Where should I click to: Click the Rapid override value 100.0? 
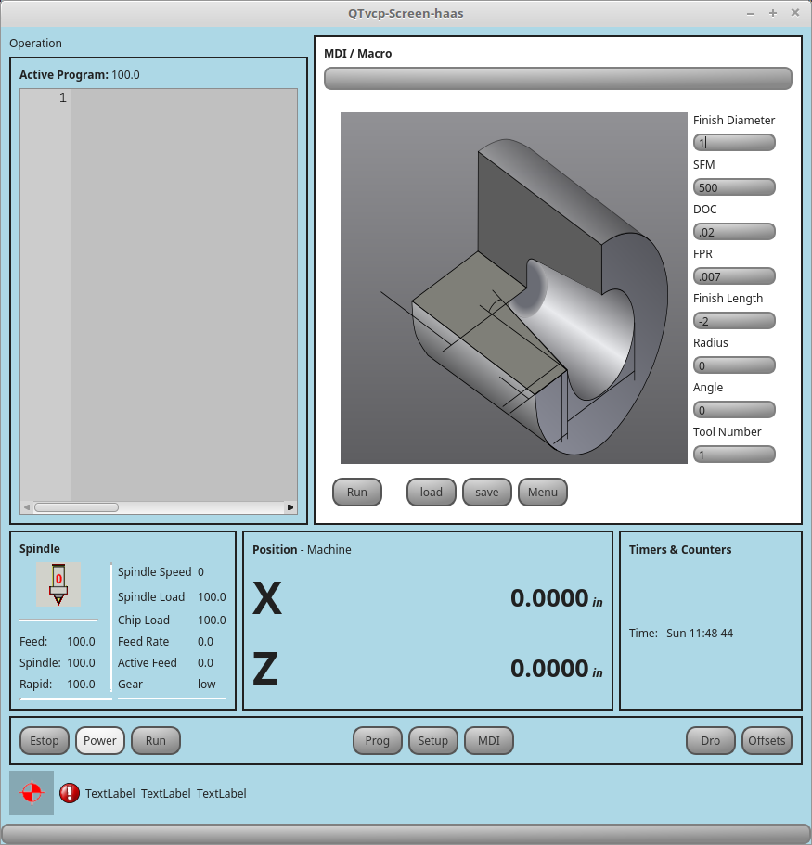point(81,684)
